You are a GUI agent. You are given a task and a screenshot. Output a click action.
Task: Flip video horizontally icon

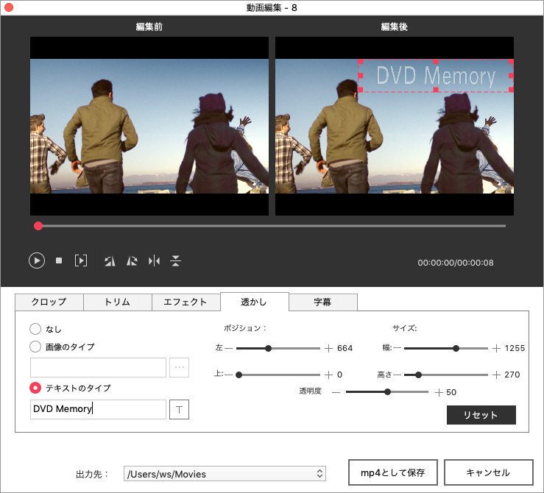154,260
